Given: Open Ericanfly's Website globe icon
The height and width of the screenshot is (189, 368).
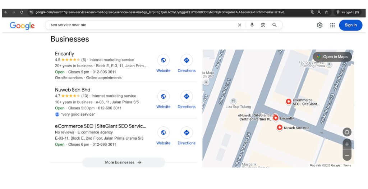Looking at the screenshot, I should [x=164, y=60].
